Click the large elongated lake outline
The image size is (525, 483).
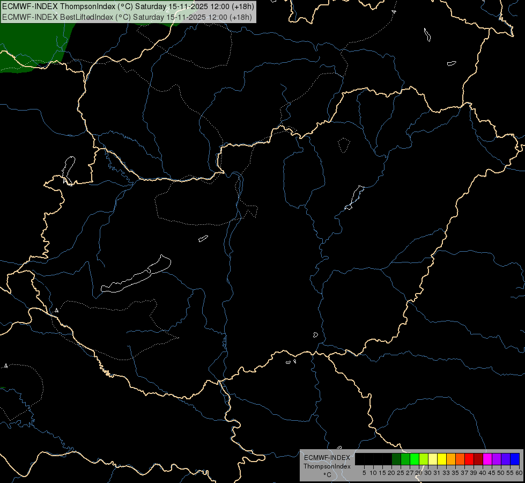136,274
